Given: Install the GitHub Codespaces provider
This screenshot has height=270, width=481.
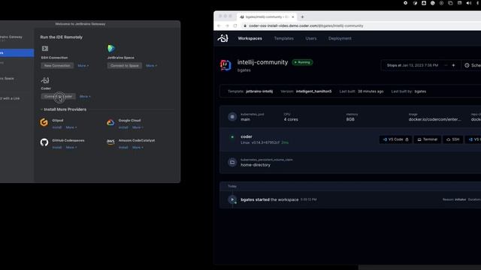Looking at the screenshot, I should click(57, 147).
